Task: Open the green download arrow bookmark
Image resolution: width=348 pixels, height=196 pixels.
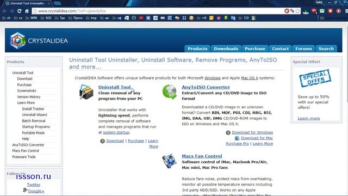Action: point(226,18)
